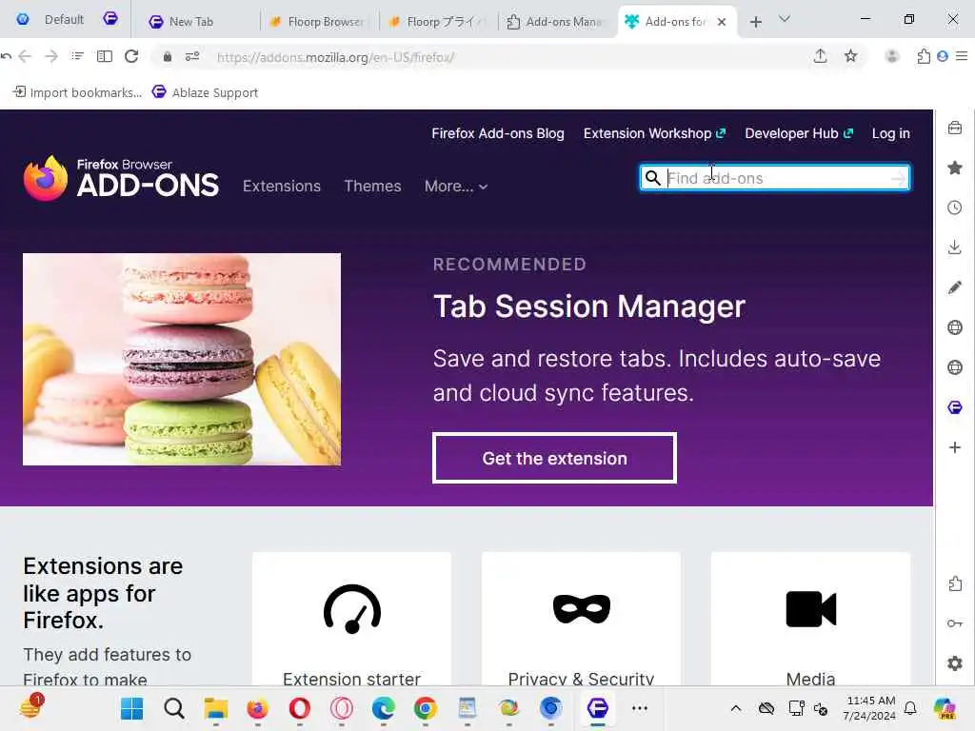Open the Tab Session Manager heading
975x731 pixels.
point(588,306)
